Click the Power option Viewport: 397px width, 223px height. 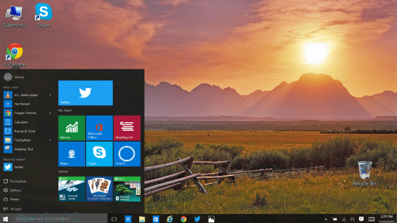[x=11, y=199]
